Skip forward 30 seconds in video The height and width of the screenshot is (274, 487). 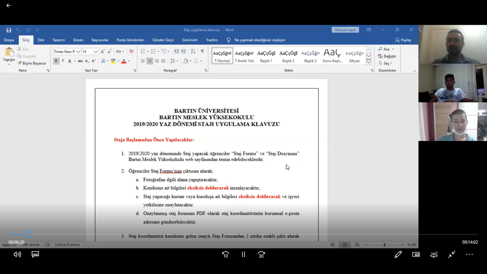pyautogui.click(x=261, y=254)
